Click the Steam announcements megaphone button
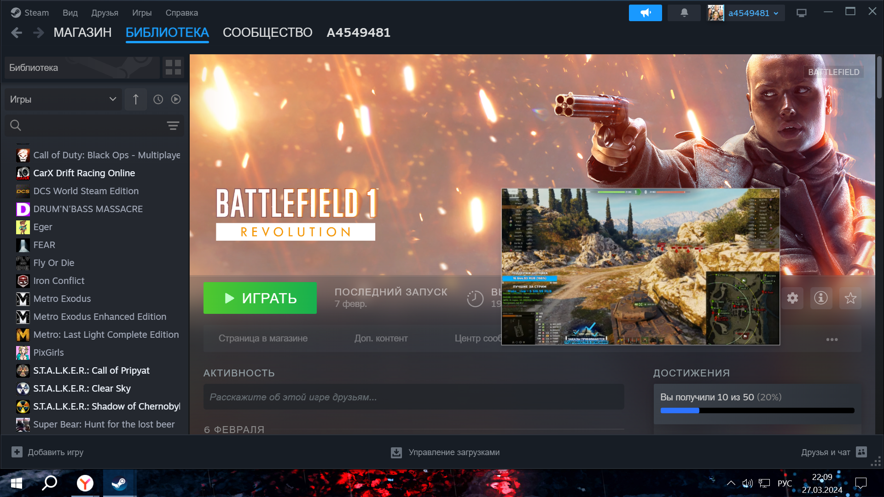 [x=645, y=13]
